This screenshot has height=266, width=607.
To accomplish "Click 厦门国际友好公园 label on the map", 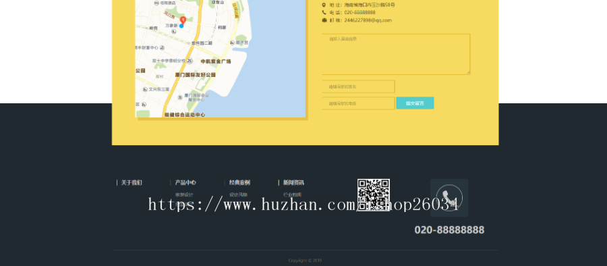I will point(195,74).
